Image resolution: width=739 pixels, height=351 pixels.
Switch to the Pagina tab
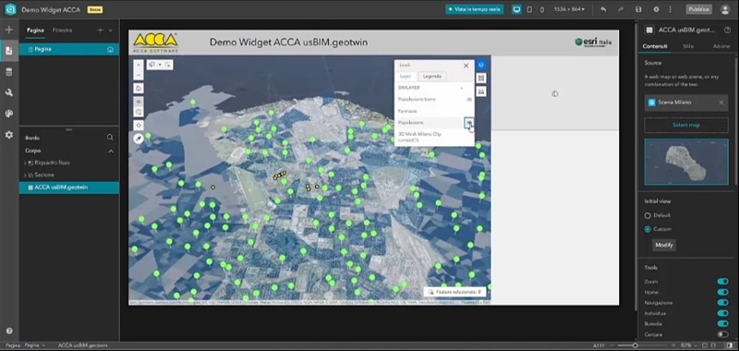35,30
